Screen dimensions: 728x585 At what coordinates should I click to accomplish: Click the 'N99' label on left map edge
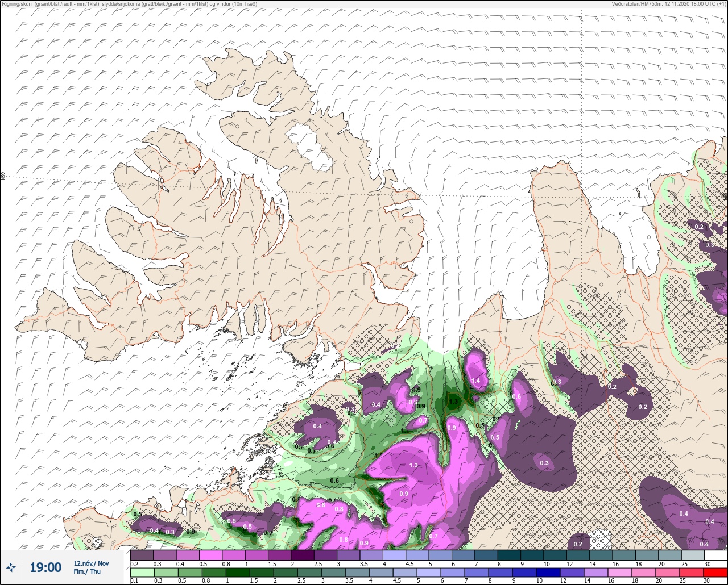click(3, 177)
